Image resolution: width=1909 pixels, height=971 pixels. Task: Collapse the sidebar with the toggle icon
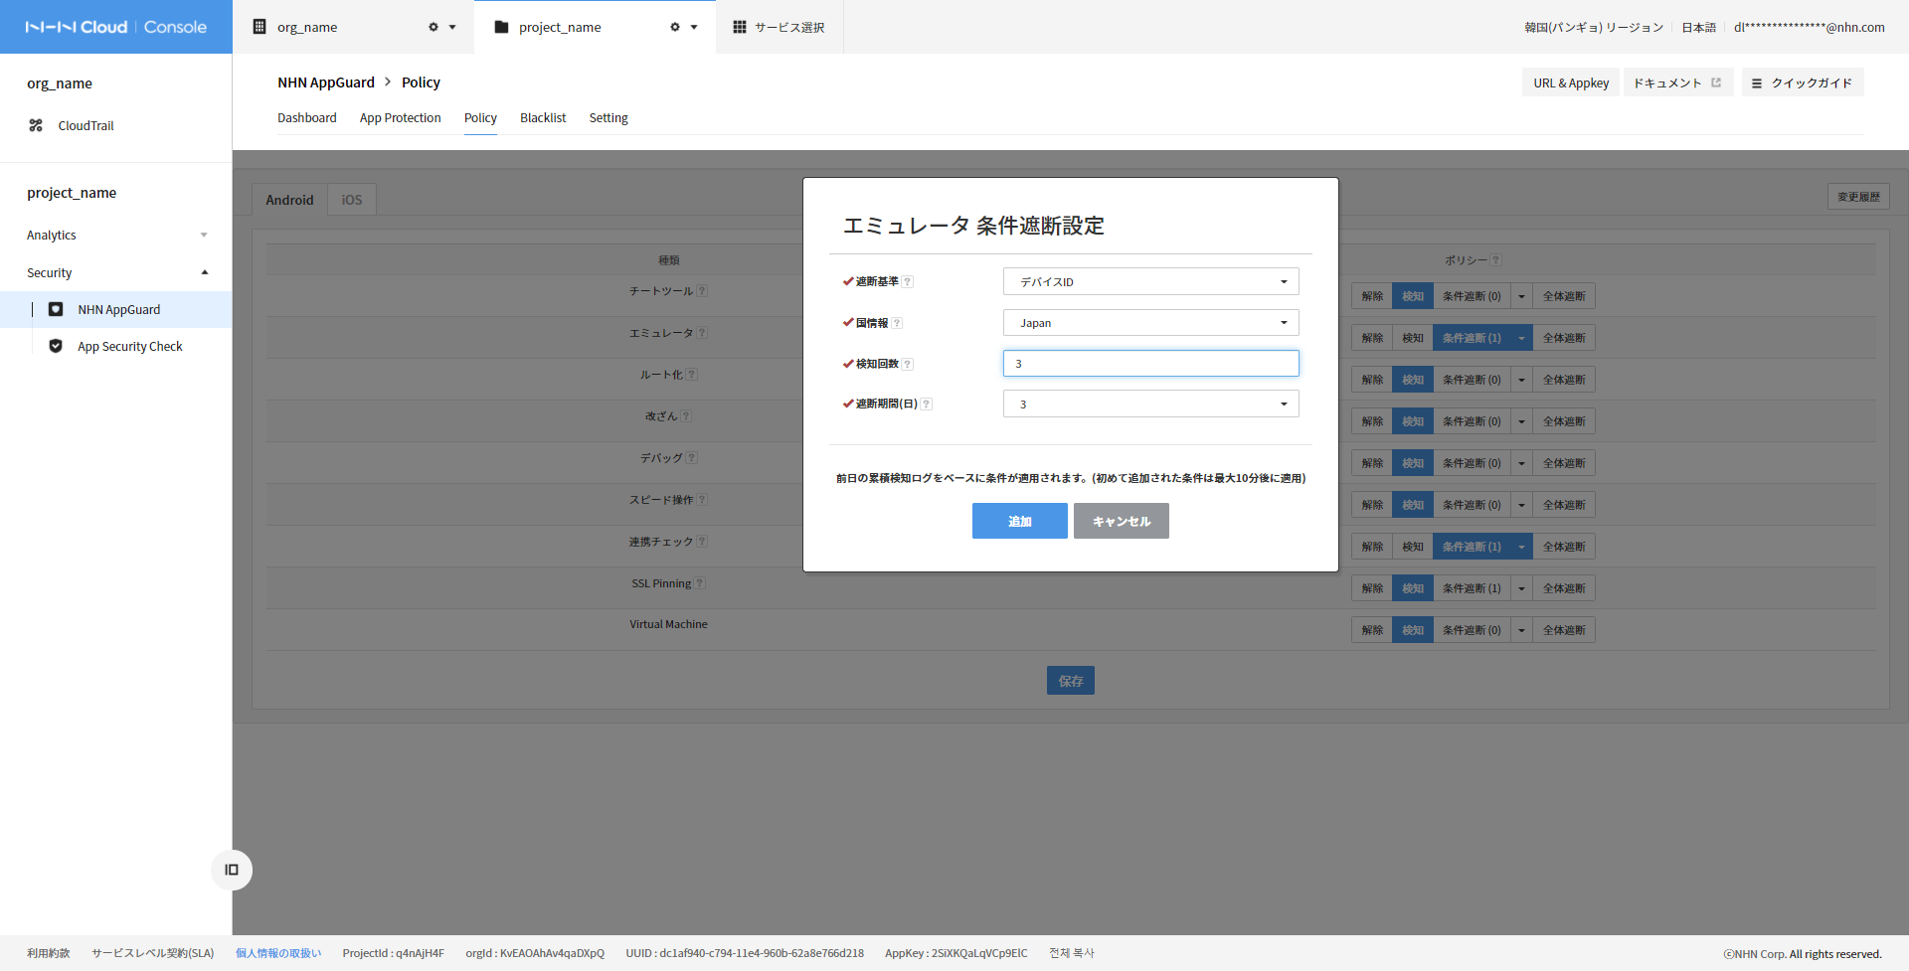click(232, 870)
